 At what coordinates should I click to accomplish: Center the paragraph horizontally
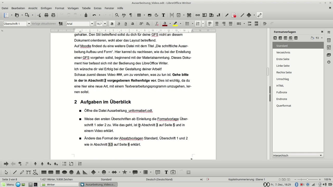click(x=217, y=24)
